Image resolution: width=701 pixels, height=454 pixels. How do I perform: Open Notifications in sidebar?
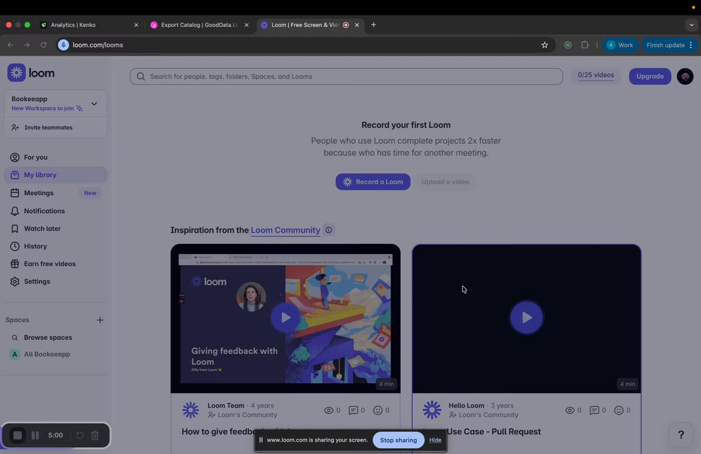pos(44,211)
